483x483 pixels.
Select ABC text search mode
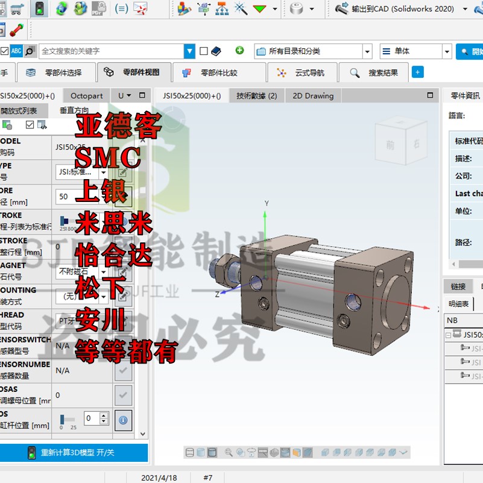16,51
